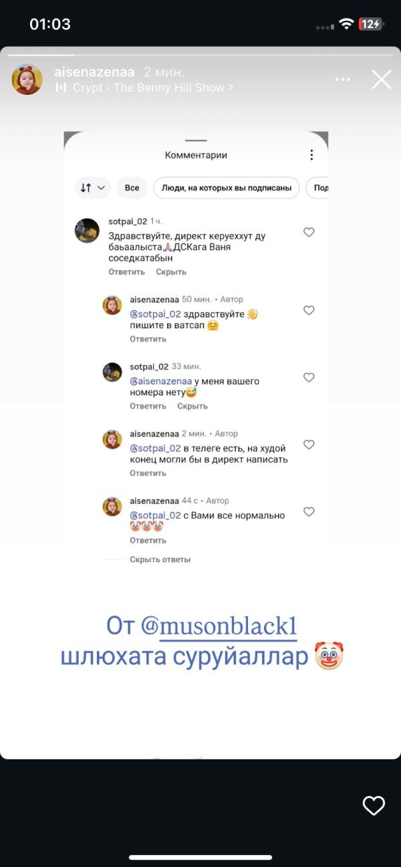Close the story with the X icon

tap(382, 80)
